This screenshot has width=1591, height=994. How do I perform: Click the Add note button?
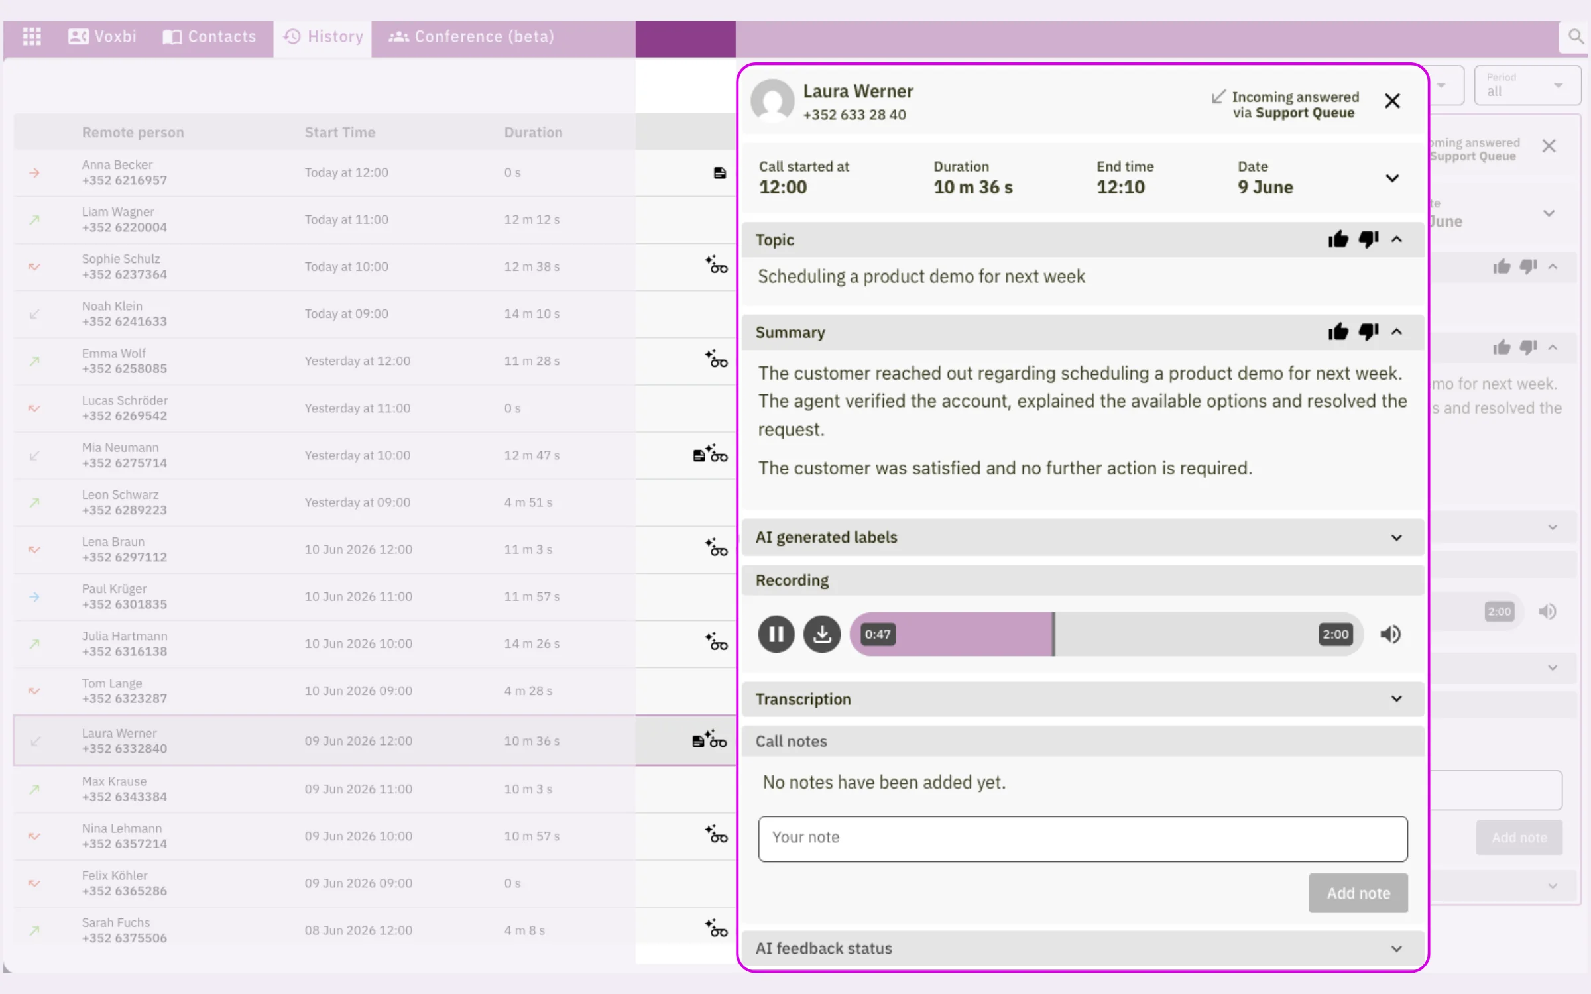[x=1358, y=893]
